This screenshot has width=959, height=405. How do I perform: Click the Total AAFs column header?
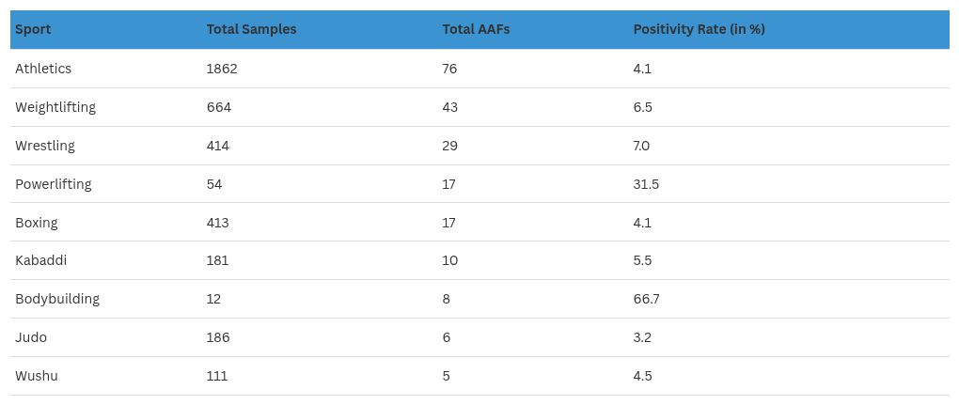click(x=470, y=29)
